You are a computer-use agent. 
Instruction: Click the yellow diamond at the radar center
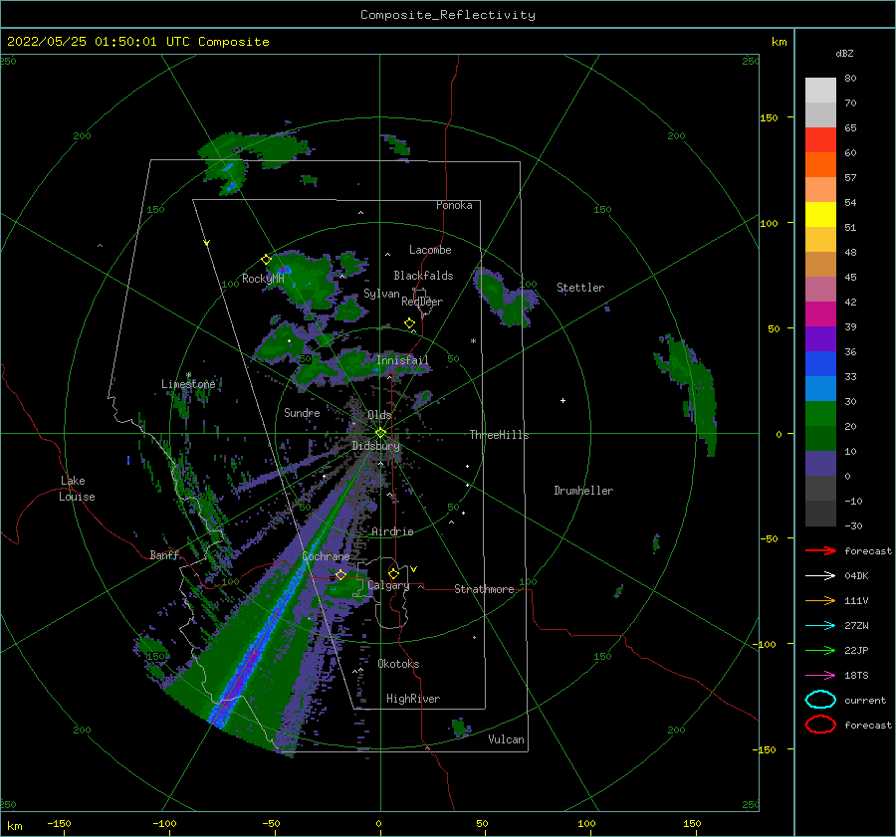[x=380, y=433]
